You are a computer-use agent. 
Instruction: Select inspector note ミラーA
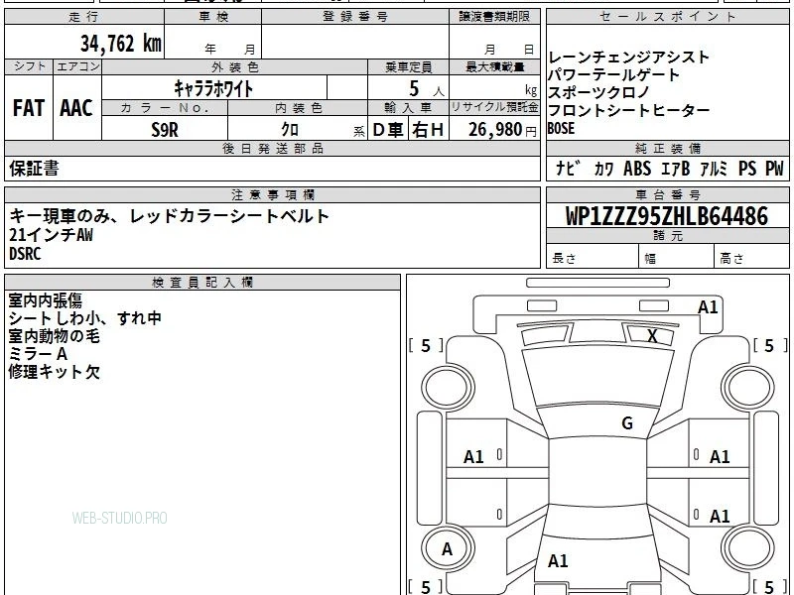(x=38, y=354)
